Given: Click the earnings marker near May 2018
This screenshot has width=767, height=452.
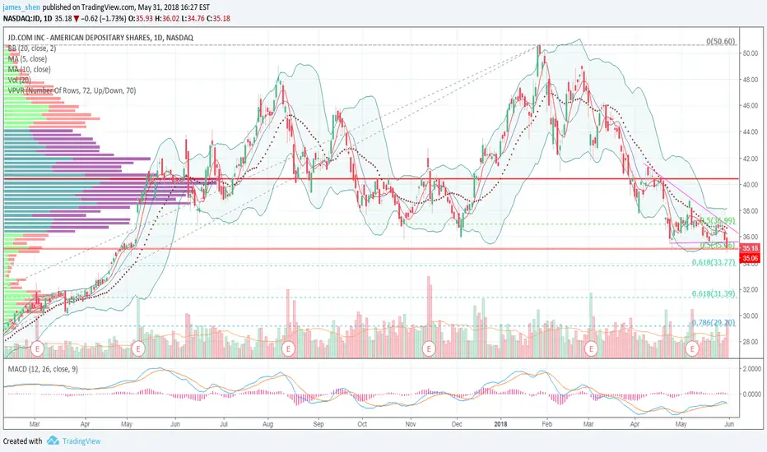Looking at the screenshot, I should (692, 349).
